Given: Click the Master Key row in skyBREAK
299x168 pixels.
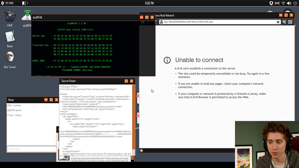Looking at the screenshot, I should tap(72, 37).
